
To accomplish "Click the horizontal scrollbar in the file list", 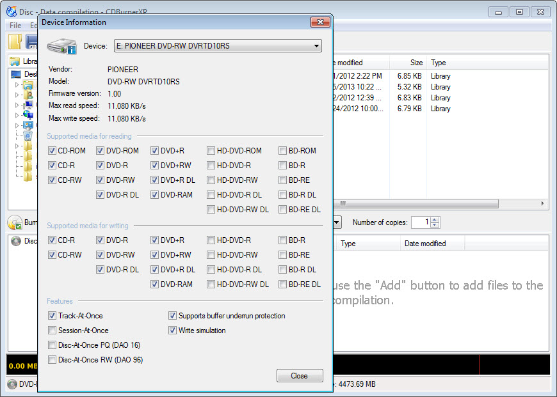I will (416, 204).
